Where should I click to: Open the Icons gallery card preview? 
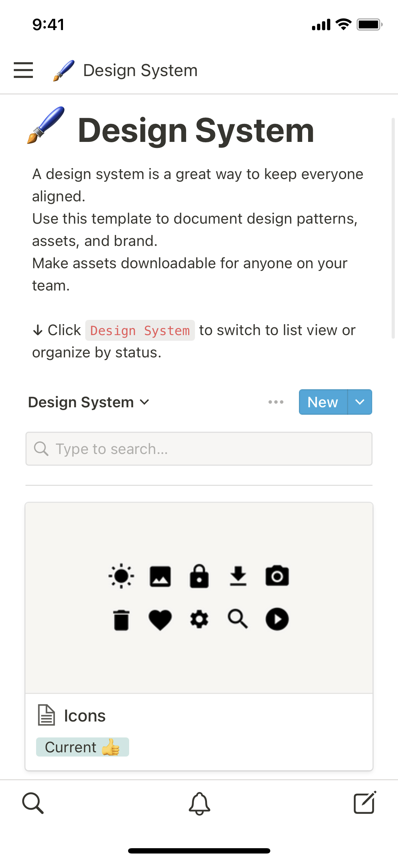point(199,597)
